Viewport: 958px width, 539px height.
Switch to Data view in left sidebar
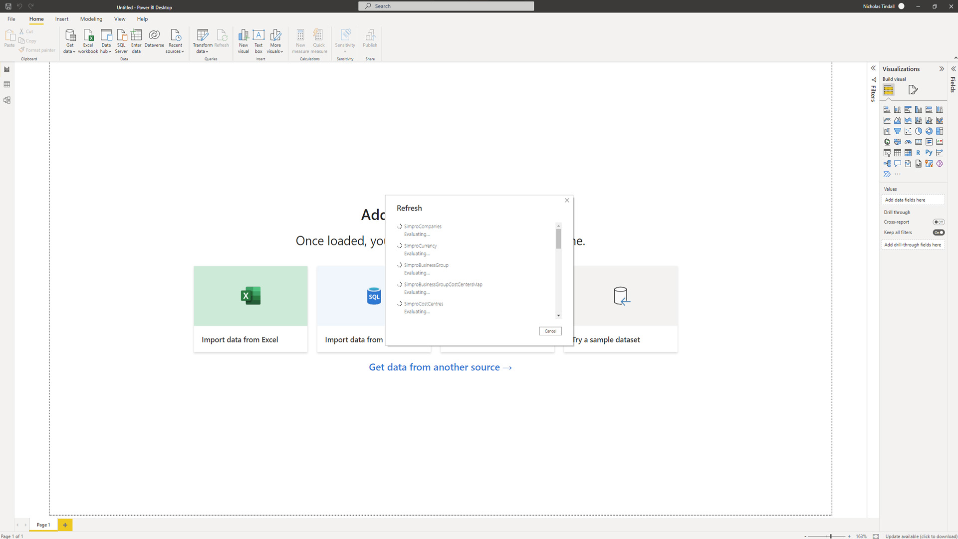(7, 85)
